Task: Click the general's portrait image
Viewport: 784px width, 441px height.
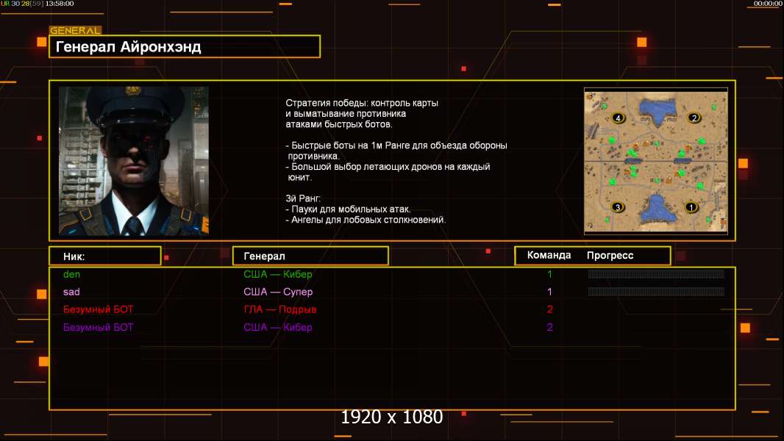Action: [x=134, y=161]
